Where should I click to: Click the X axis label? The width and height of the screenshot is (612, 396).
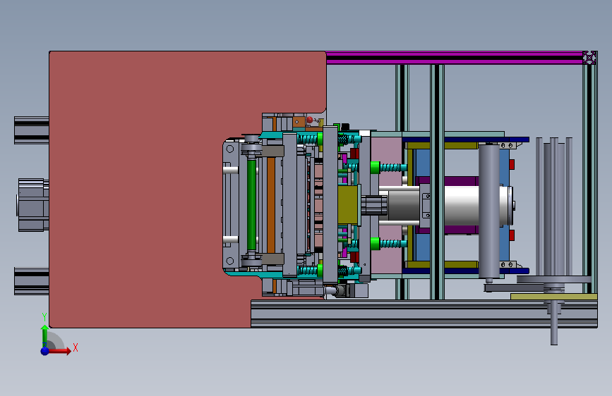(76, 347)
